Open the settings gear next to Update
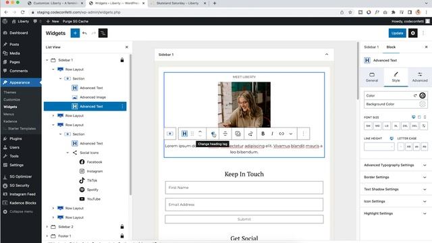The width and height of the screenshot is (432, 243). click(412, 33)
